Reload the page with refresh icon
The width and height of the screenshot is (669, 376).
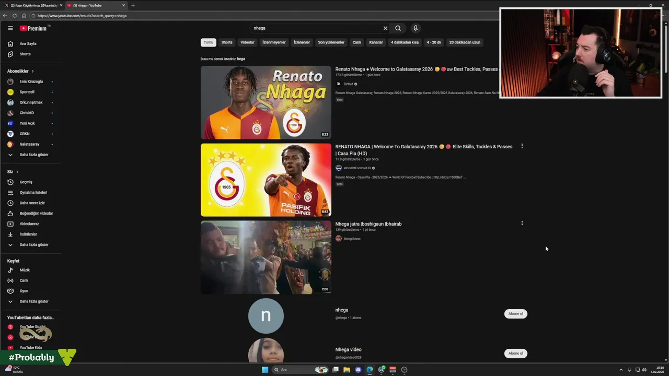tap(15, 16)
